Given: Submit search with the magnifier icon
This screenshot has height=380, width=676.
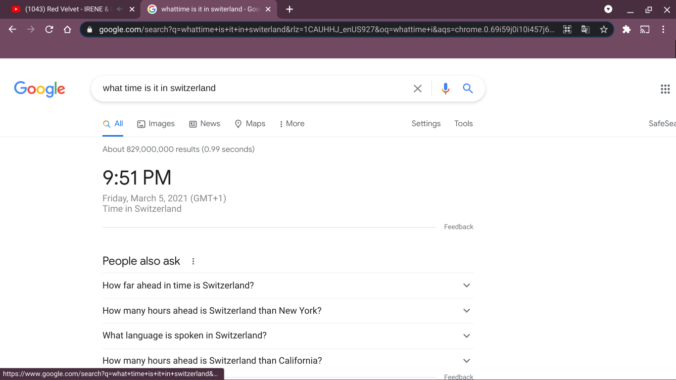Looking at the screenshot, I should (x=468, y=89).
